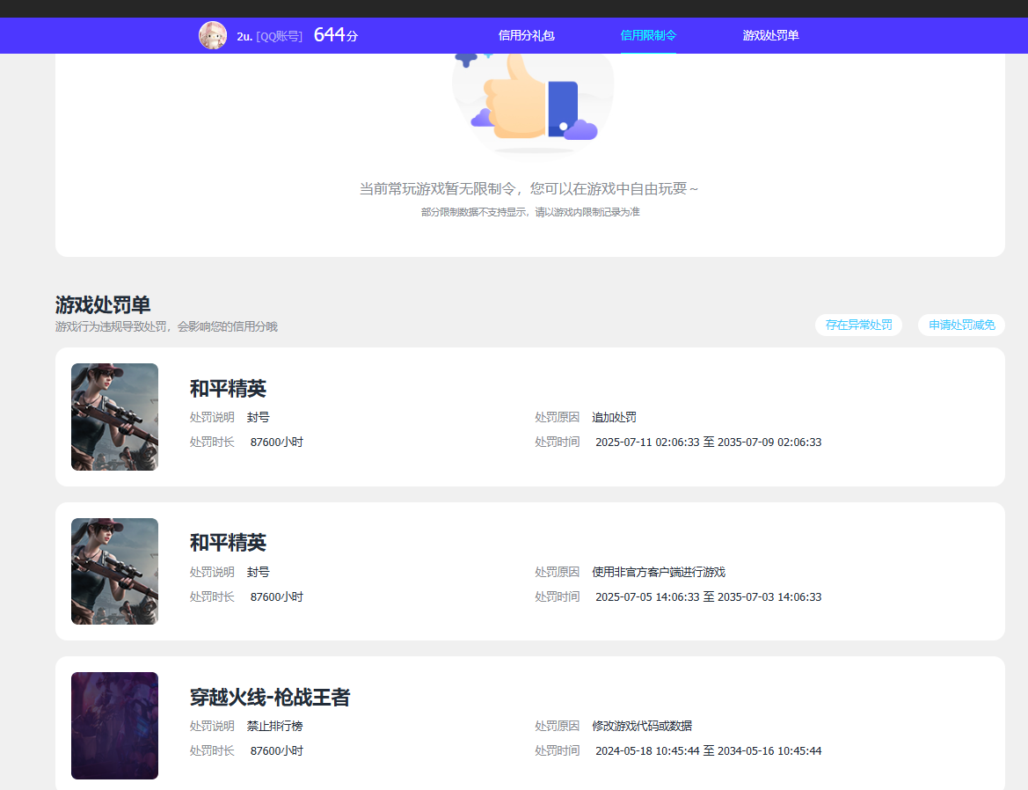Viewport: 1028px width, 790px height.
Task: Click the 游戏处罚单 section heading
Action: coord(103,305)
